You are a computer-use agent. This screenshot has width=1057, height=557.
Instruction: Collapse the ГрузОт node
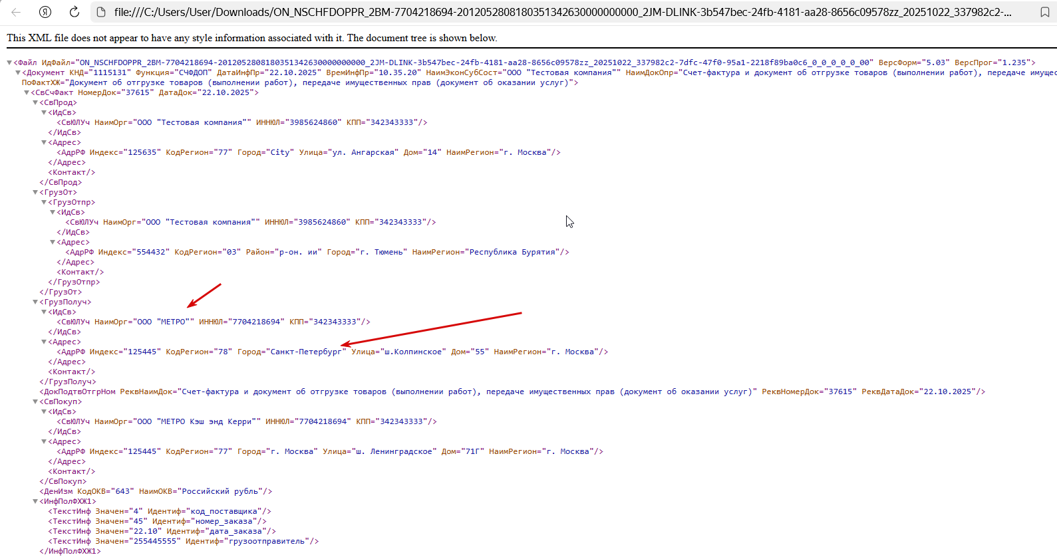tap(35, 192)
